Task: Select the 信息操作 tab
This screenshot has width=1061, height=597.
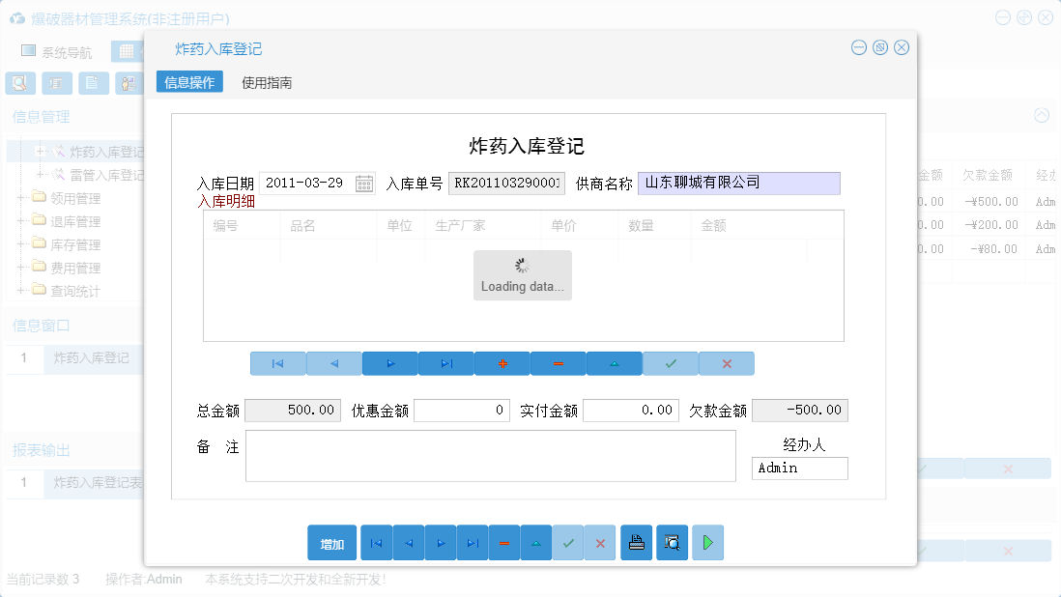Action: point(189,82)
